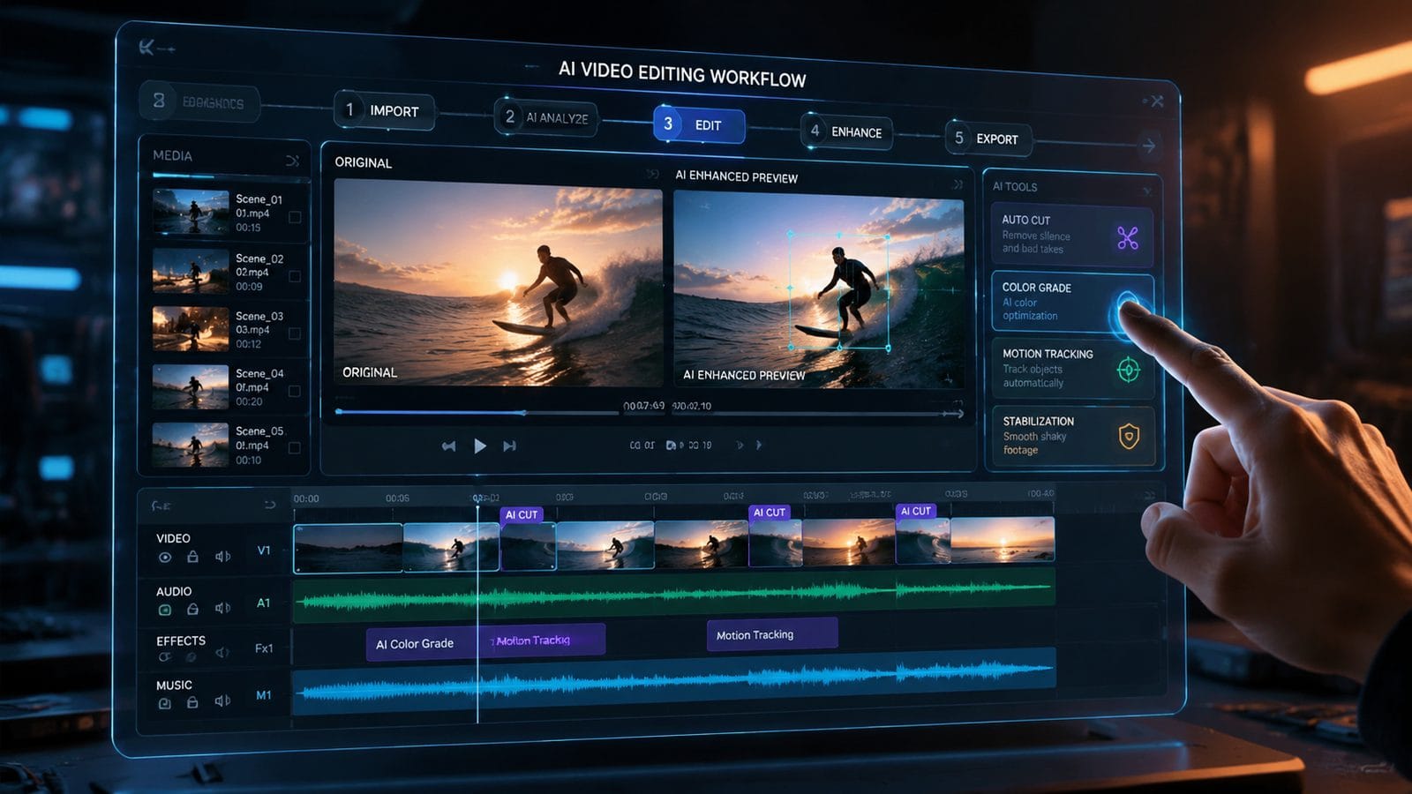Click the third AI CUT marker

(915, 511)
